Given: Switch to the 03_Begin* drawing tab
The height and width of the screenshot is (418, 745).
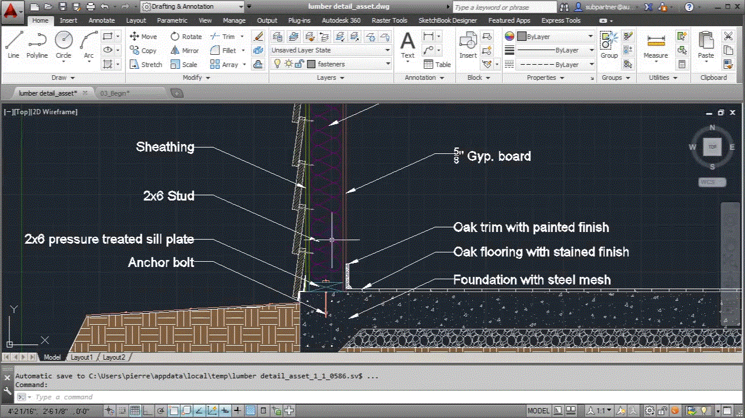Looking at the screenshot, I should 115,93.
